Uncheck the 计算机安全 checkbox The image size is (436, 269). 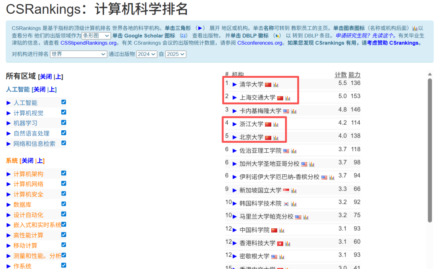coord(64,194)
